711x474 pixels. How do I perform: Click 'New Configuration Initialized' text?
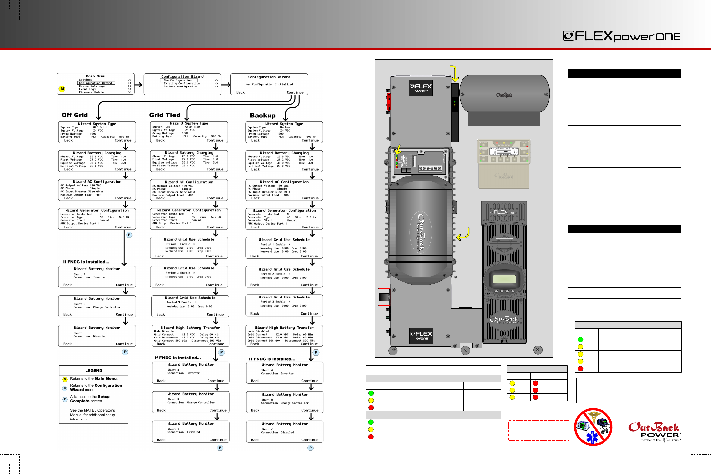click(x=269, y=84)
